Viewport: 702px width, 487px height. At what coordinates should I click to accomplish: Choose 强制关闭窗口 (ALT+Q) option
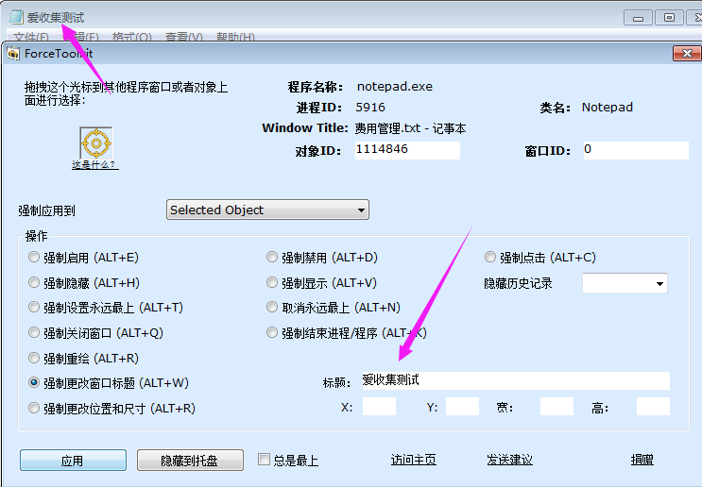coord(35,333)
